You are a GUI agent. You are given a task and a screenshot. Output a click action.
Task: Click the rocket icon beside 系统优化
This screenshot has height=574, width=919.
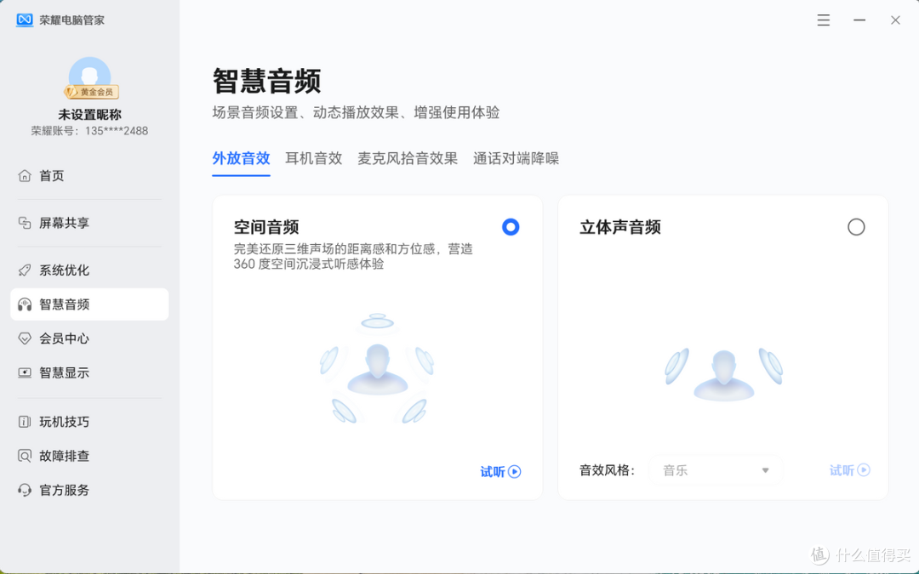click(x=25, y=270)
